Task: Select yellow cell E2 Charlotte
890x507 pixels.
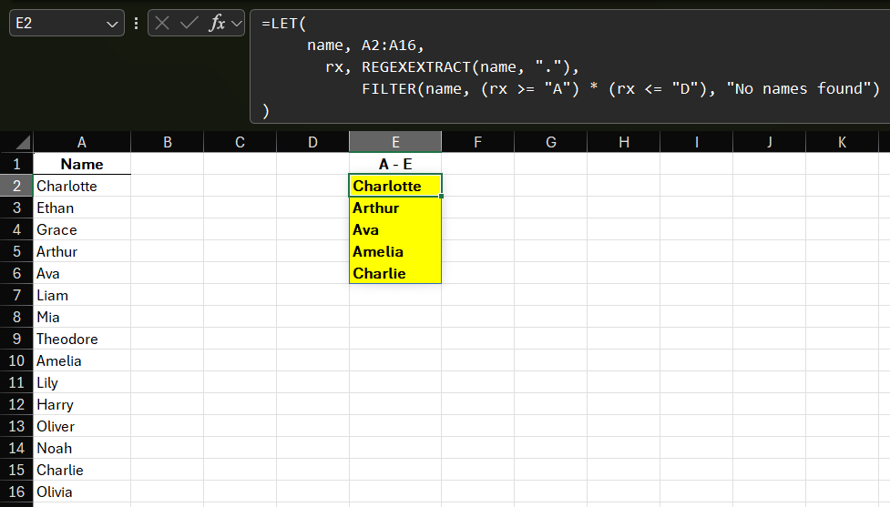Action: [x=395, y=186]
